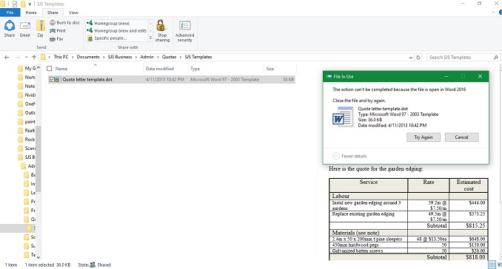The height and width of the screenshot is (269, 502).
Task: Switch to the View ribbon tab
Action: [73, 13]
